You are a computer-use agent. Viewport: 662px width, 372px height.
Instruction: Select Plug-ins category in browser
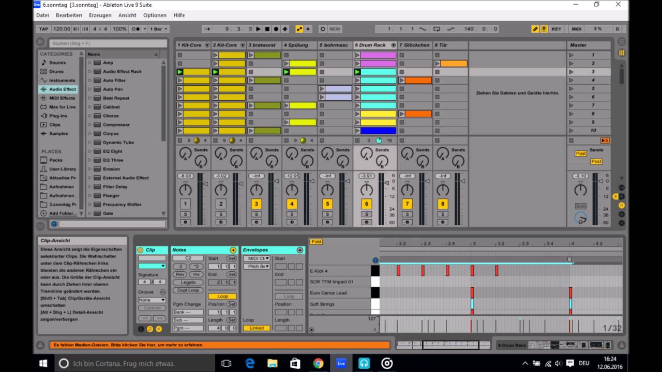[x=58, y=116]
